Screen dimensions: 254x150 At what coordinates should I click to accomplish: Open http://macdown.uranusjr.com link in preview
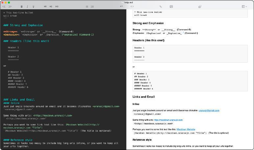pos(168,120)
